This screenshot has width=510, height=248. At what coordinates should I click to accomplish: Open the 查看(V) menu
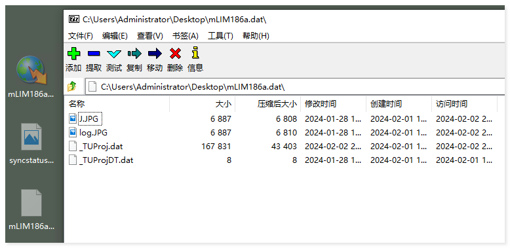[x=150, y=36]
